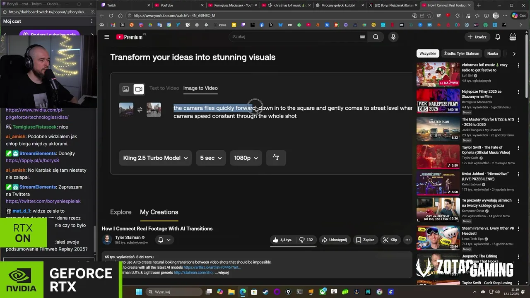Click the Utwórz create button
The image size is (530, 298).
pos(477,37)
